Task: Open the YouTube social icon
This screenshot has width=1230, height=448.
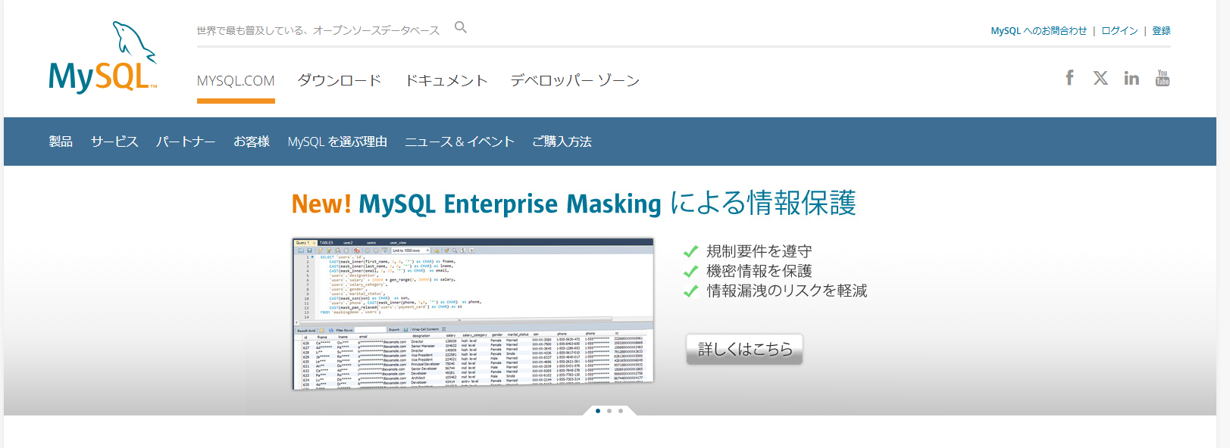Action: (x=1163, y=78)
